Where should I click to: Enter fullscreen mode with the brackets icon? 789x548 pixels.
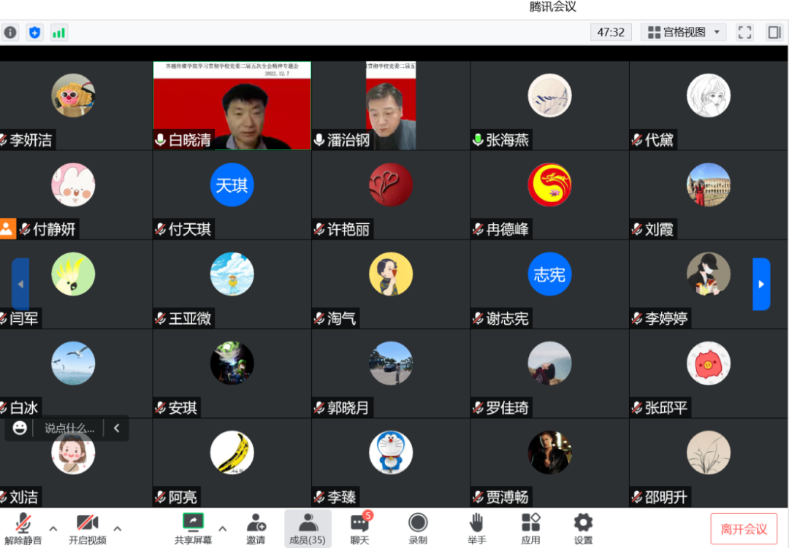(x=744, y=33)
